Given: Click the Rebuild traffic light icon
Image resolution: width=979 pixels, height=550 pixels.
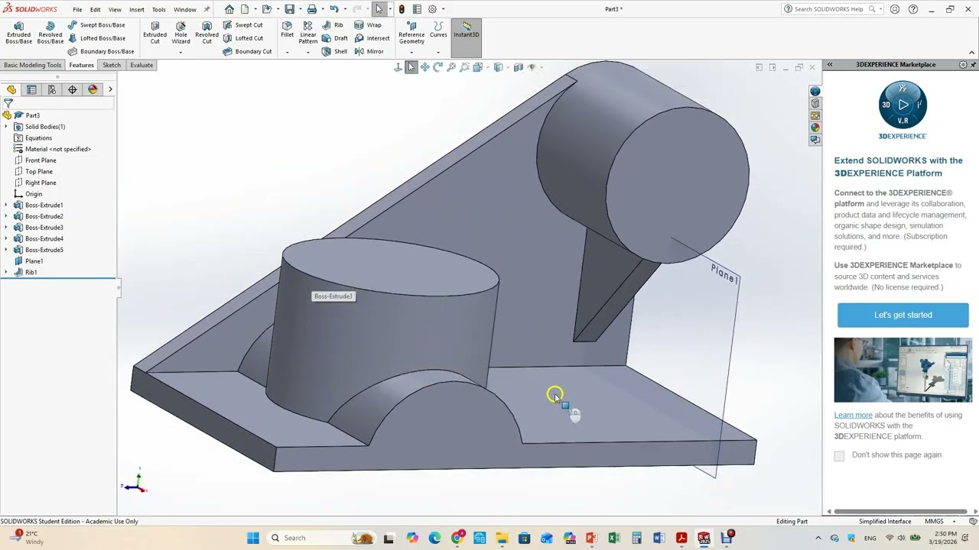Looking at the screenshot, I should click(x=402, y=9).
